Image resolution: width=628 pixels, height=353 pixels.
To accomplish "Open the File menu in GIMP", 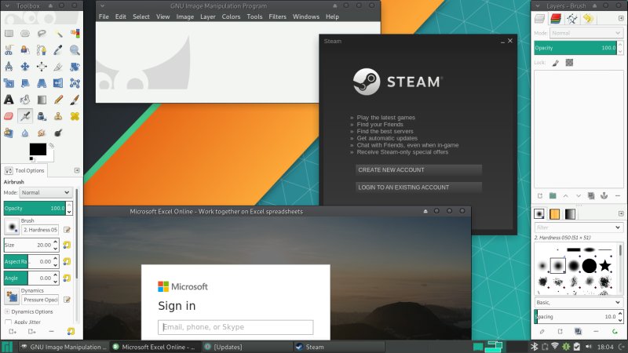I will coord(104,16).
